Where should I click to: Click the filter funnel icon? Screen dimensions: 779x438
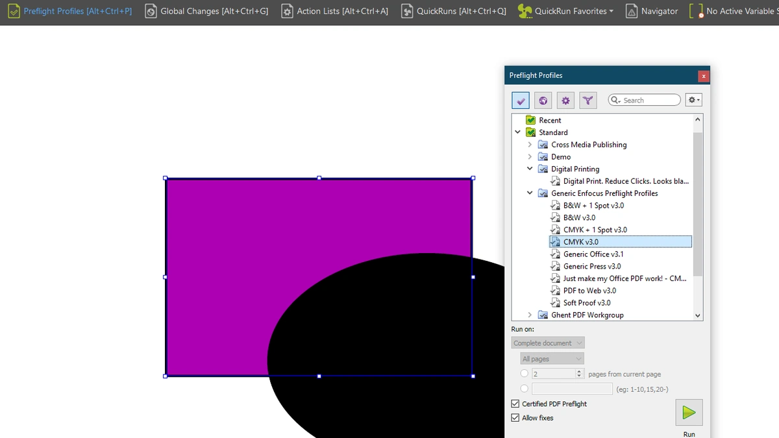tap(587, 101)
